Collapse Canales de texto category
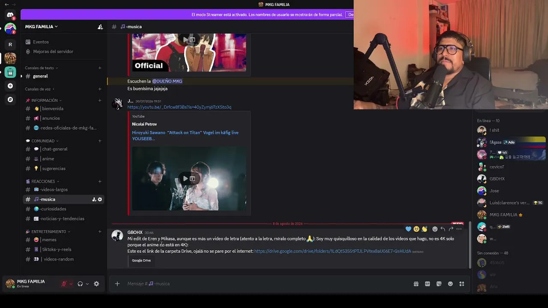The height and width of the screenshot is (308, 548). pos(41,68)
